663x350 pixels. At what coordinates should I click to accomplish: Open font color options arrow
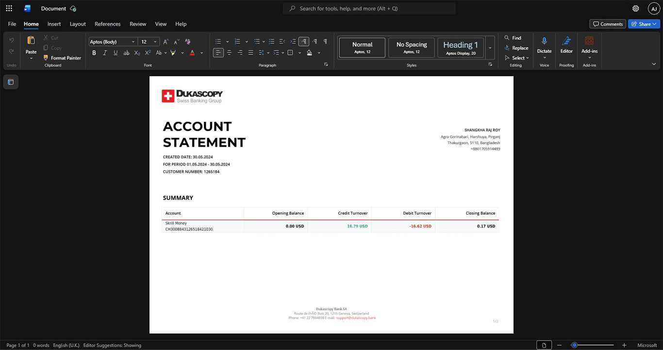click(202, 52)
